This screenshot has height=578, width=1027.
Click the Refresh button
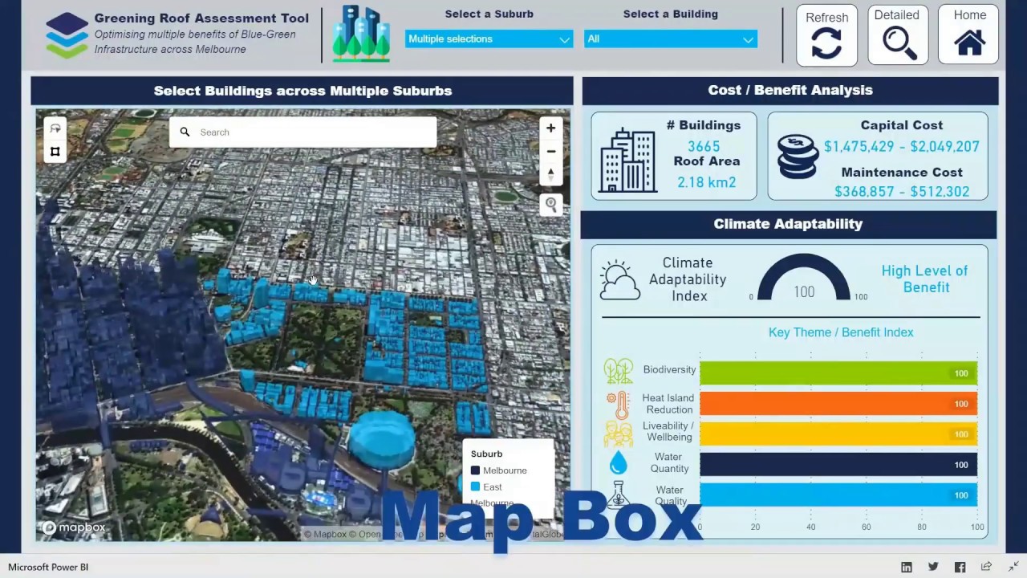coord(826,35)
